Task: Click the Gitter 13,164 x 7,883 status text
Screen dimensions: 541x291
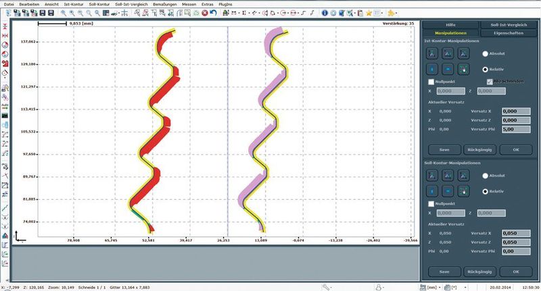Action: [130, 287]
